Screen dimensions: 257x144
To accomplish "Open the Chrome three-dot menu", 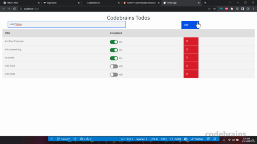I will click(x=253, y=9).
